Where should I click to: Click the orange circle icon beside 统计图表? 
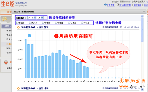pyautogui.click(x=18, y=27)
